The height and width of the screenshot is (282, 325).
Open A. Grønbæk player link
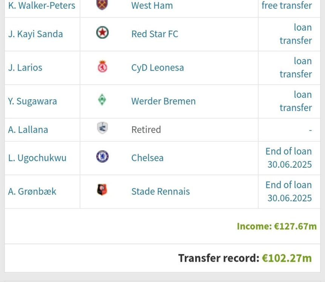tap(32, 191)
